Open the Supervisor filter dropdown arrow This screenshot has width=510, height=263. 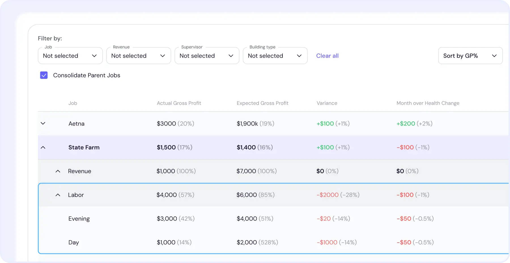click(231, 56)
